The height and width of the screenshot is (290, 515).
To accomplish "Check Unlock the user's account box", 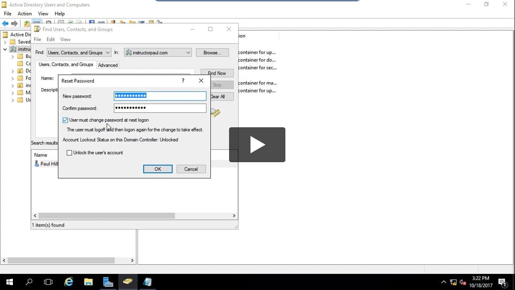I will 69,153.
